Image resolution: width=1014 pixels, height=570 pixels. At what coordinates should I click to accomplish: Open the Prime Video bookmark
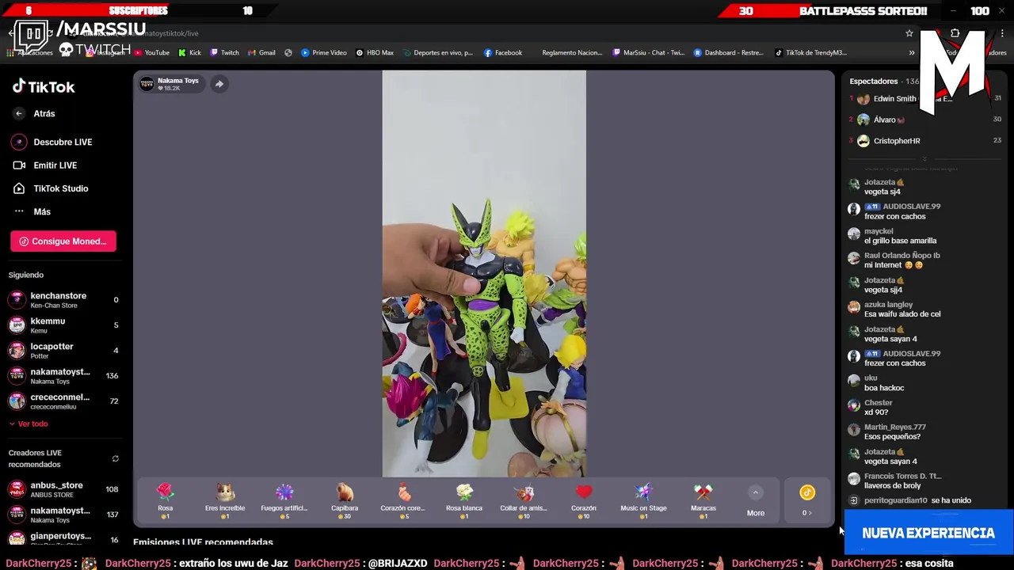[323, 53]
